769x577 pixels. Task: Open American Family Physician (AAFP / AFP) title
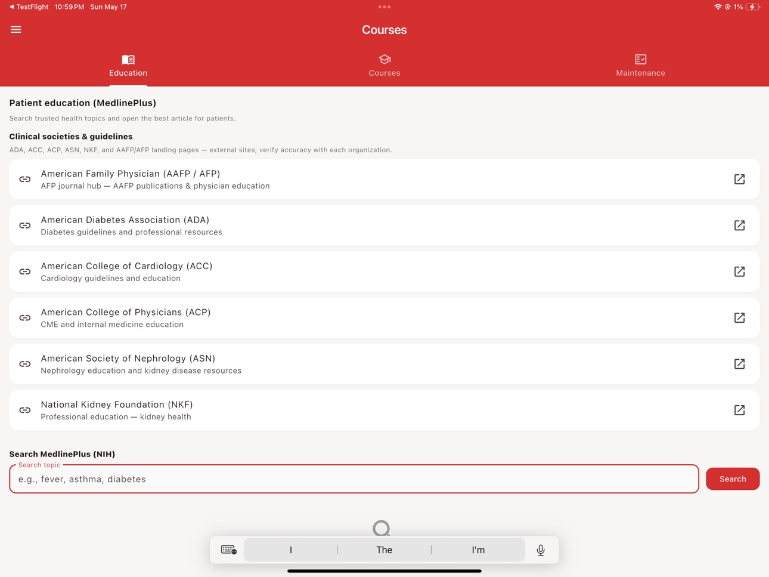[x=131, y=174]
